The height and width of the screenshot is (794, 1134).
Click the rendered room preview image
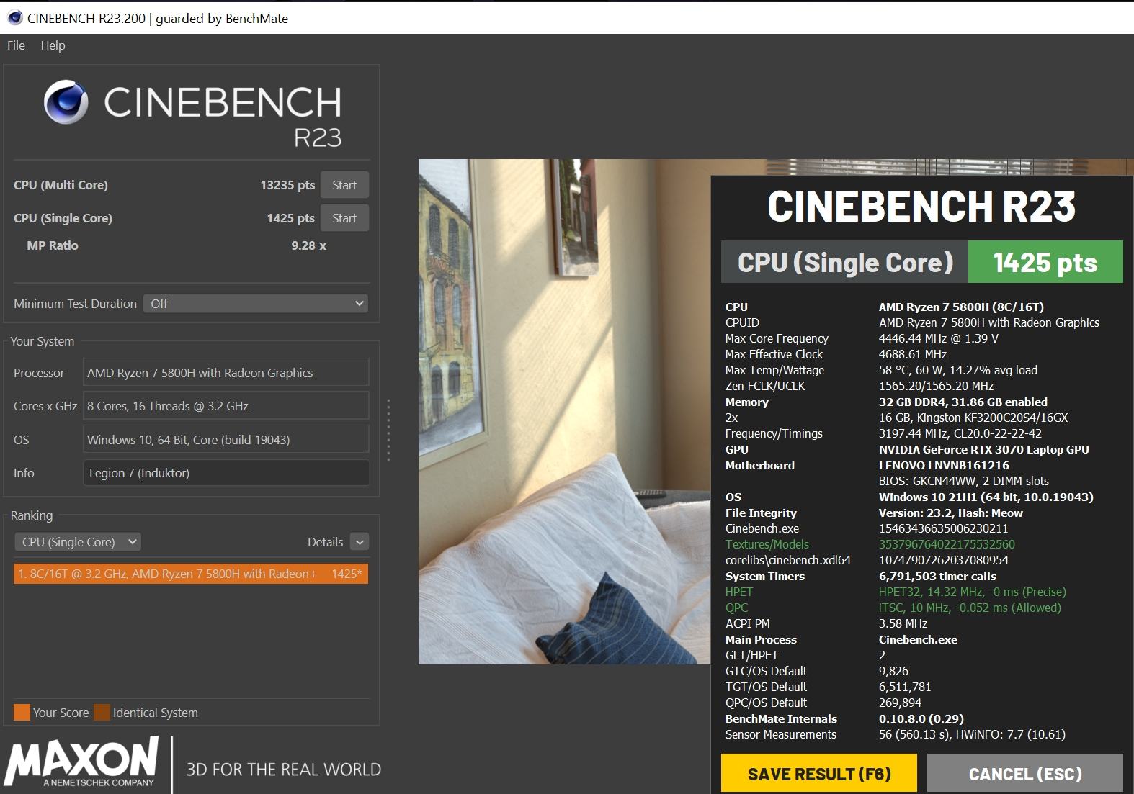(x=564, y=412)
